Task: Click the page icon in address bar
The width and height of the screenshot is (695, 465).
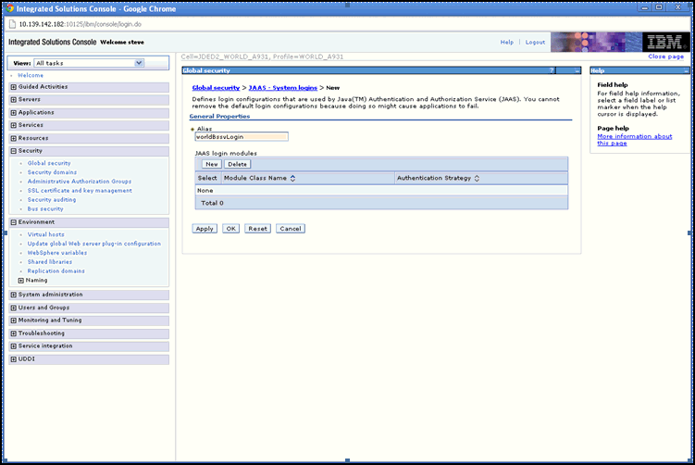Action: point(12,24)
